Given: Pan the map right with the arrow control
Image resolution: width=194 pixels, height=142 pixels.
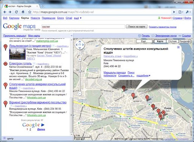Looking at the screenshot, I should tap(83, 45).
